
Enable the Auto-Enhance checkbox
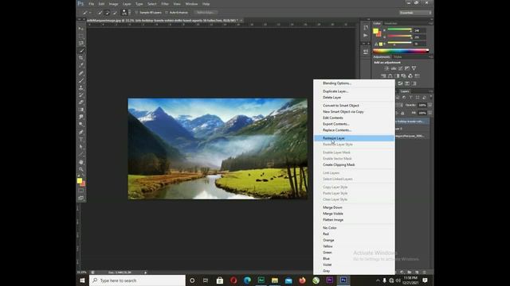pyautogui.click(x=167, y=13)
